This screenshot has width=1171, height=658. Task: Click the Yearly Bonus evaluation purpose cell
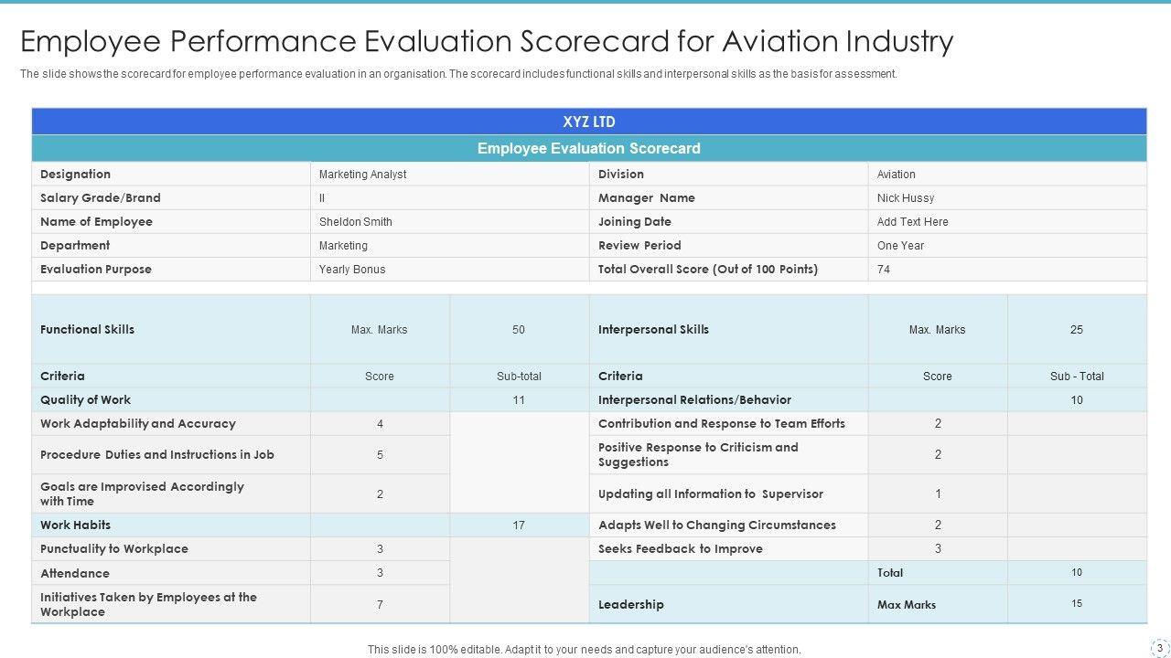[352, 270]
